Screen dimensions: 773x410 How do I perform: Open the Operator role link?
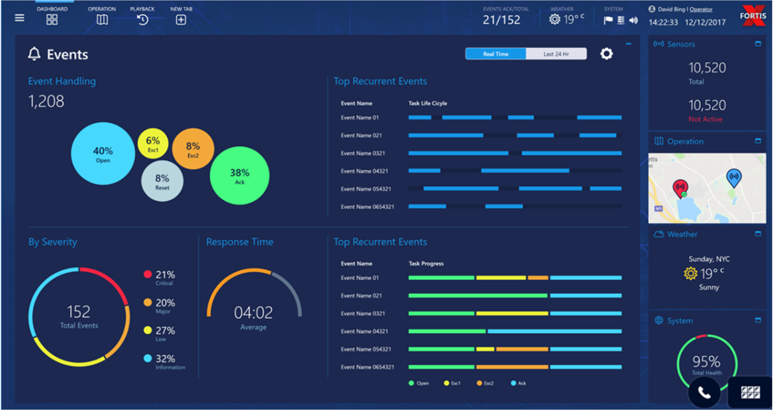pos(701,9)
